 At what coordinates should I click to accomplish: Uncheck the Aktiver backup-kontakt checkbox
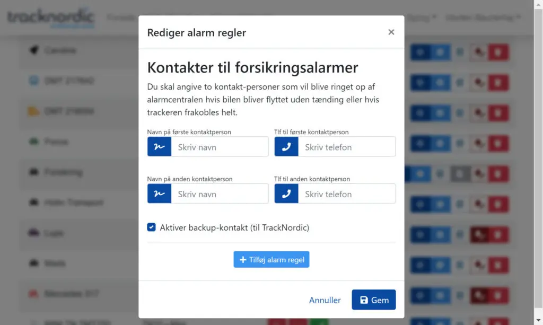(x=152, y=227)
